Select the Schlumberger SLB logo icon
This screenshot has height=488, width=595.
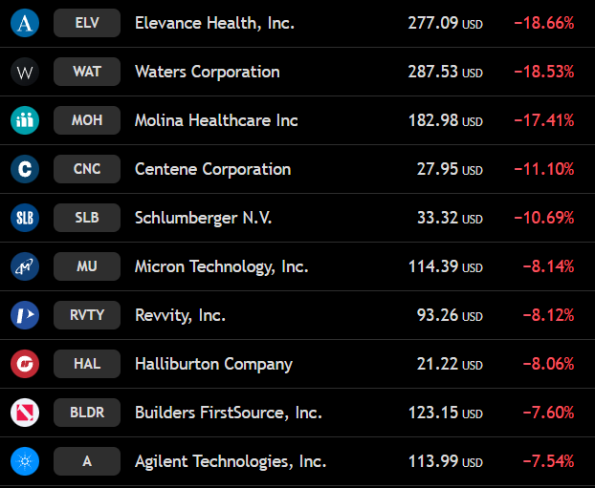click(25, 218)
